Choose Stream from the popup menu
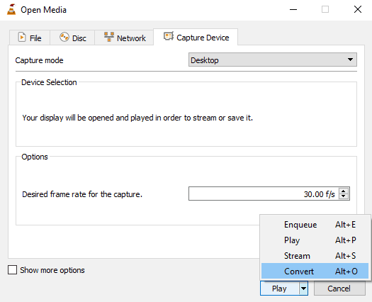Screen dimensions: 372x302 pos(315,255)
